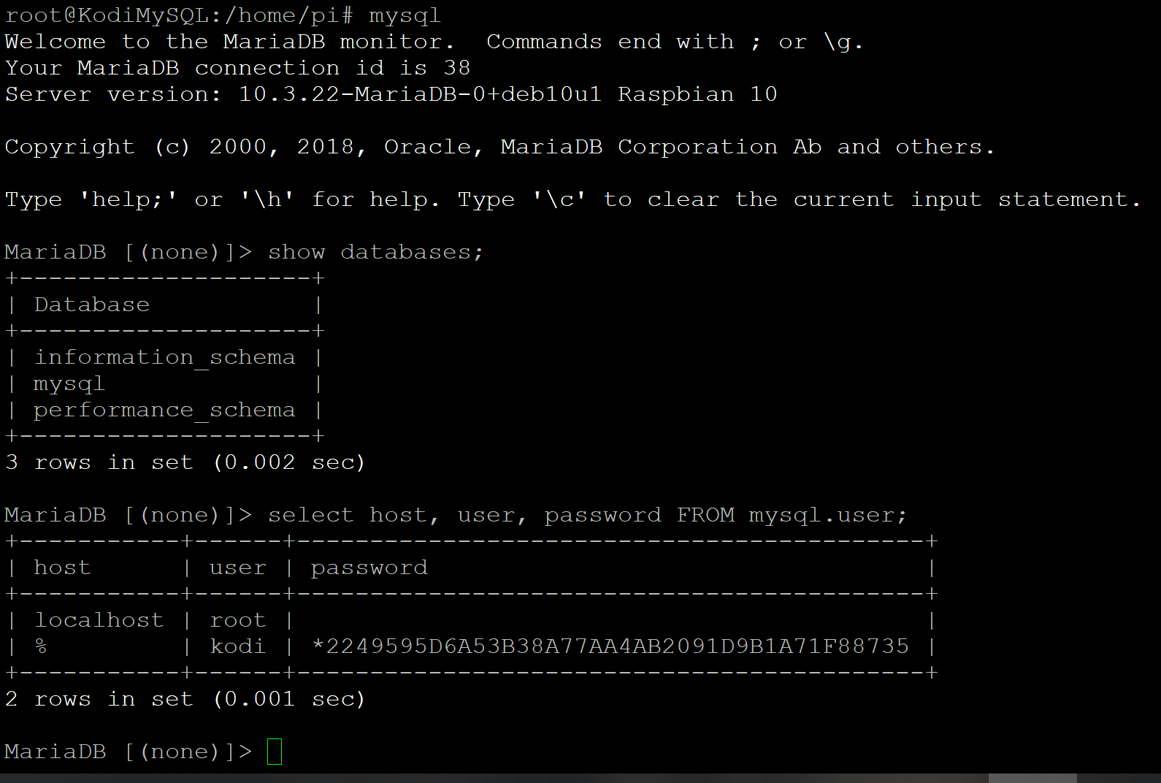Image resolution: width=1161 pixels, height=783 pixels.
Task: Click the '%' host cell
Action: (x=41, y=646)
